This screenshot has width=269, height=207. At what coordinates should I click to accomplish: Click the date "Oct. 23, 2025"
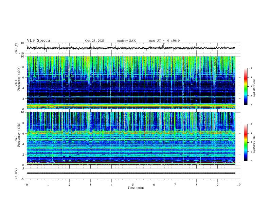[x=95, y=41]
